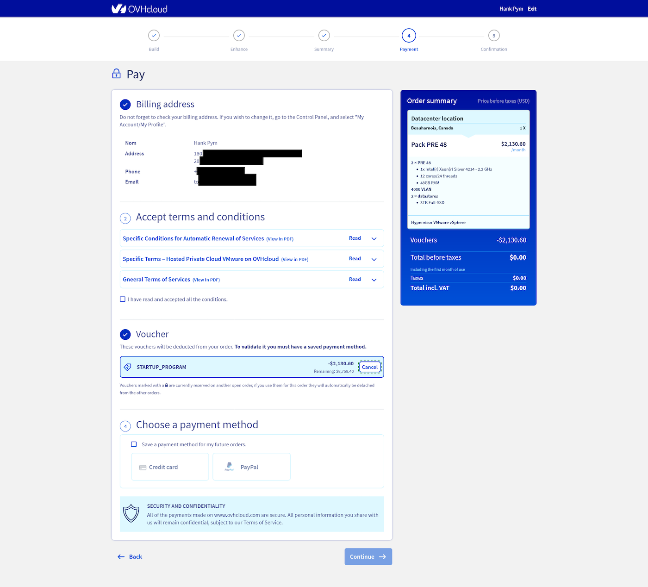Click Exit in the top header
Image resolution: width=648 pixels, height=587 pixels.
coord(532,9)
